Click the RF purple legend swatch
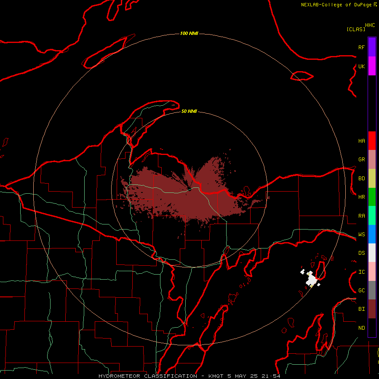 pyautogui.click(x=372, y=47)
